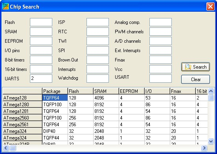This screenshot has width=217, height=154.
Task: Select the SPI input box
Action: (x=98, y=50)
